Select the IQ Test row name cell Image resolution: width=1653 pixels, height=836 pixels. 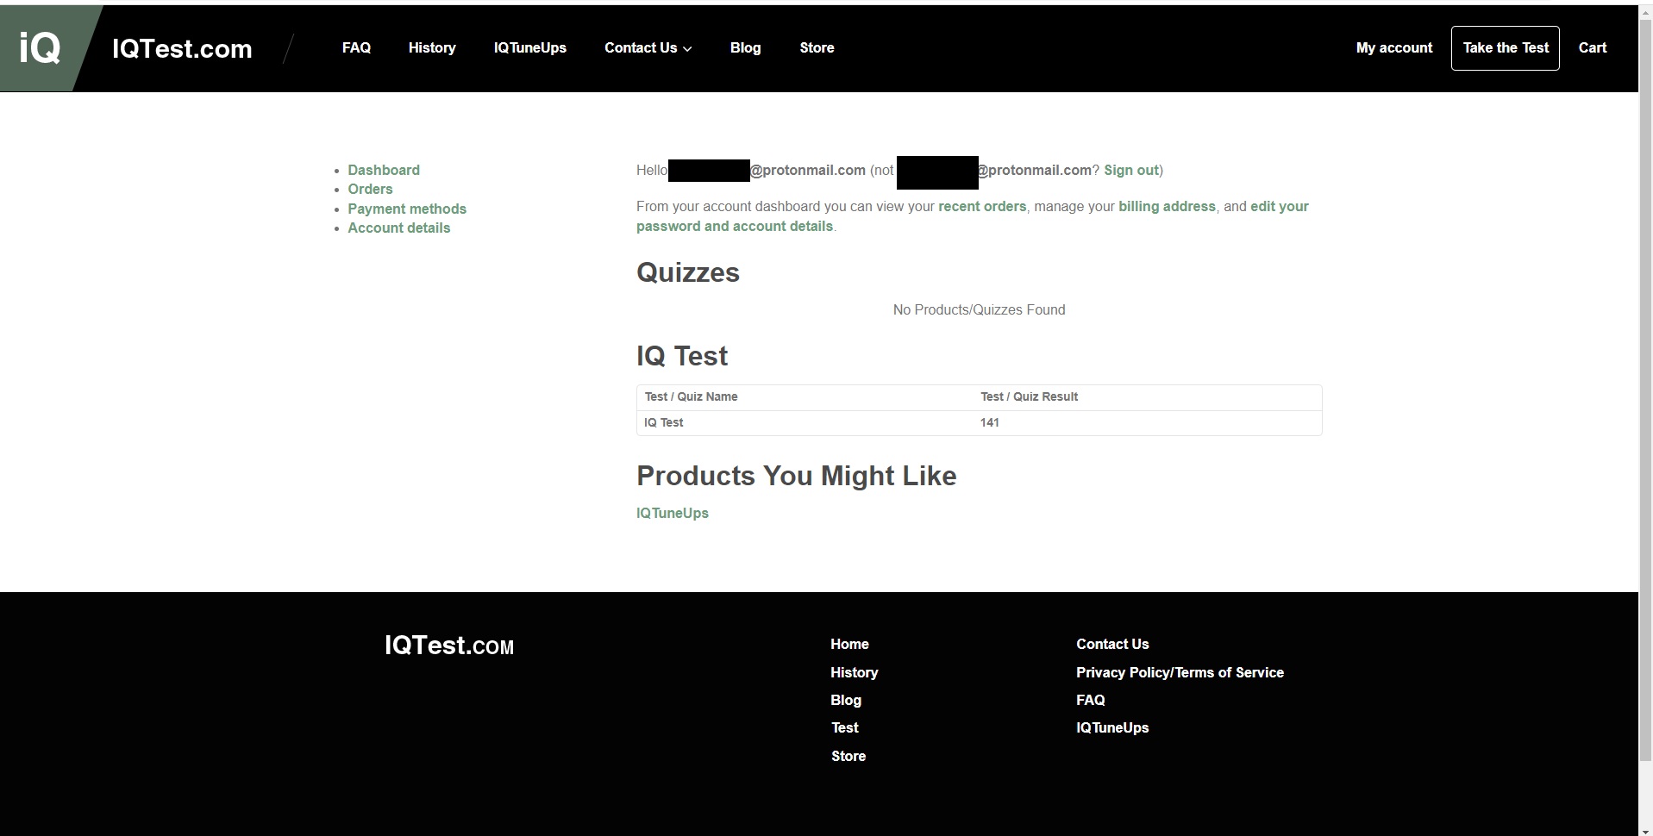tap(664, 422)
